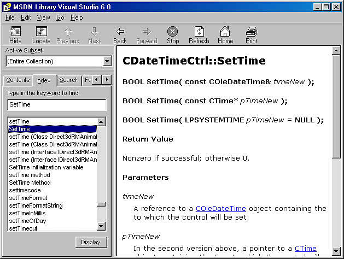Select 'settimecode' index entry
Image resolution: width=344 pixels, height=259 pixels.
click(x=53, y=190)
